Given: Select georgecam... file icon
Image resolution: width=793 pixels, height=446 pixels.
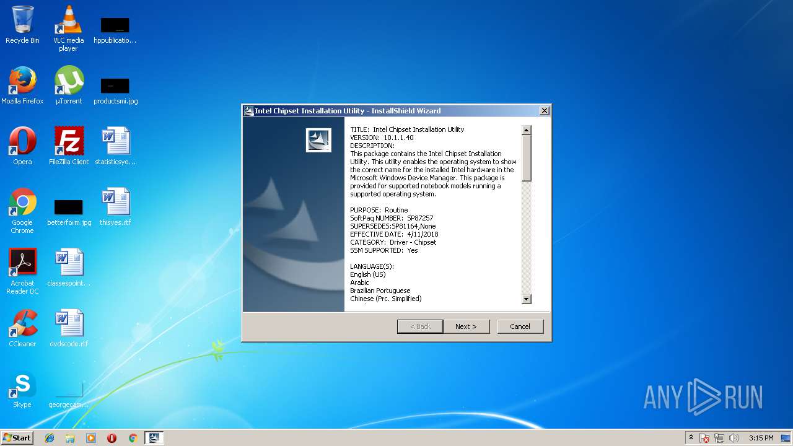Looking at the screenshot, I should coord(69,394).
